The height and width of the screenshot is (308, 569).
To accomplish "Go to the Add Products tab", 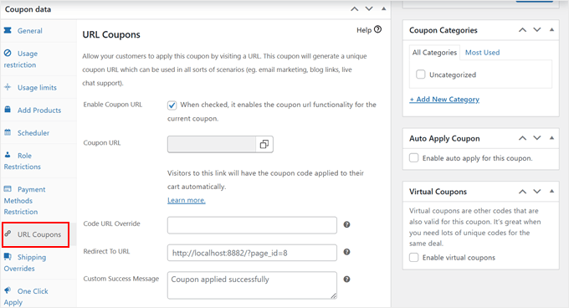I will (x=38, y=110).
